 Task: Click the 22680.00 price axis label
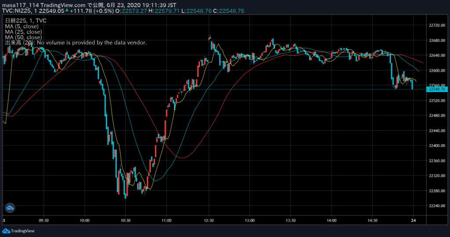click(x=437, y=40)
